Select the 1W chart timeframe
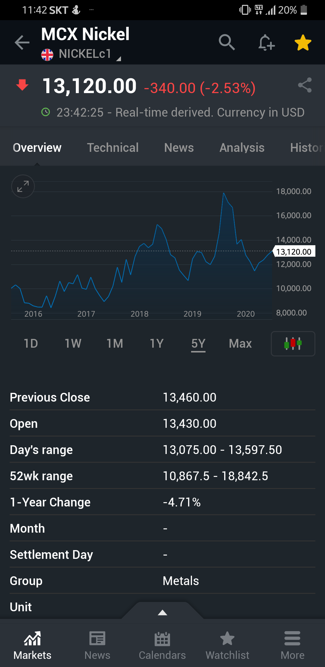The width and height of the screenshot is (325, 667). 73,343
